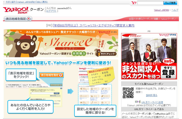The image size is (182, 119).
Task: Click the mail-to-phone icon beside URL link
Action: (x=138, y=102)
